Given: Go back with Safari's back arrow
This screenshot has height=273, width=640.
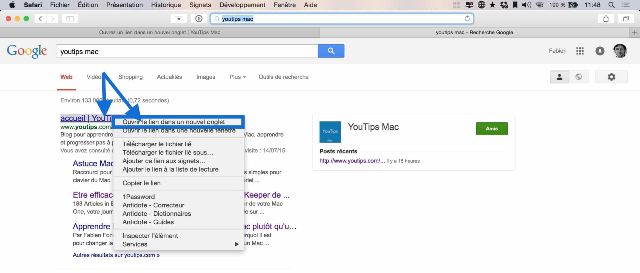Looking at the screenshot, I should coord(40,18).
